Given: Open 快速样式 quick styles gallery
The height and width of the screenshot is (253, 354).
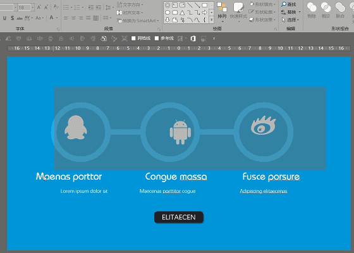Looking at the screenshot, I should (238, 13).
